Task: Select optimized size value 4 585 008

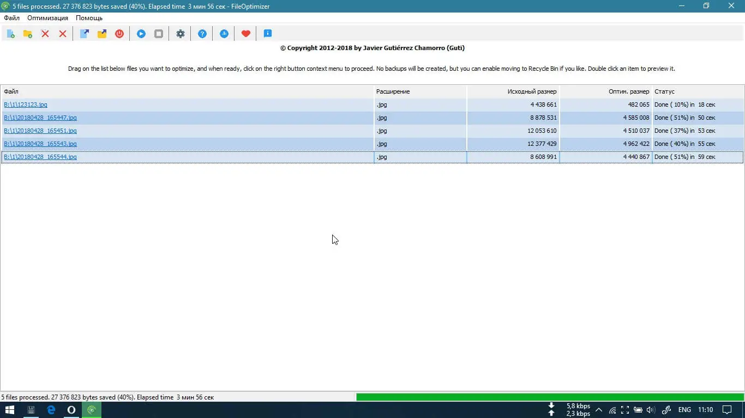Action: click(636, 118)
